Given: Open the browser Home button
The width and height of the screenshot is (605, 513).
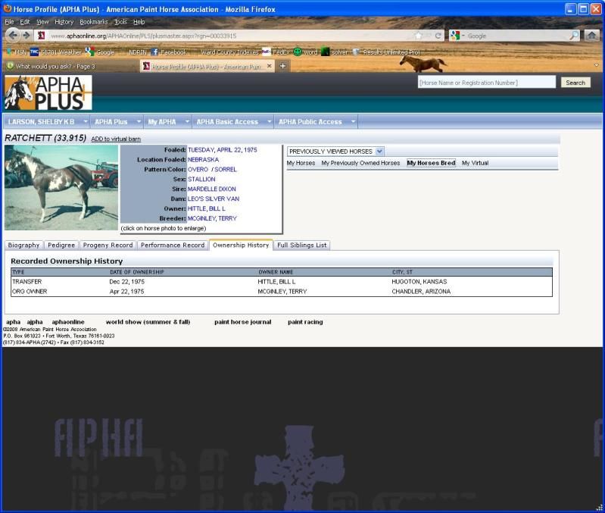Looking at the screenshot, I should click(x=591, y=36).
